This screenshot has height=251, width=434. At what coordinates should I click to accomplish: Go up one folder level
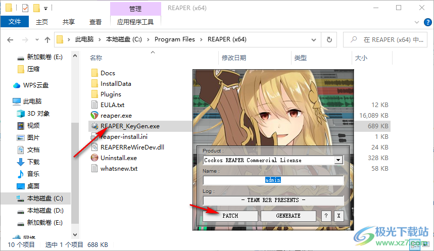tap(47, 39)
